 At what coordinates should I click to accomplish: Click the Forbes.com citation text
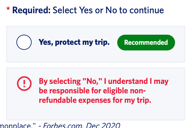[63, 125]
